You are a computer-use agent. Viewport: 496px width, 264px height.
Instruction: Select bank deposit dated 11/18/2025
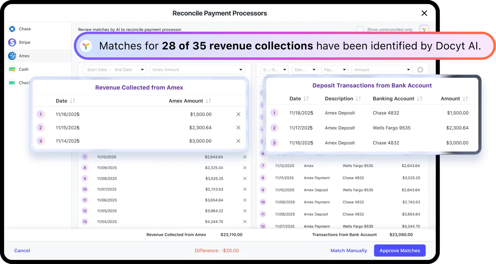[x=372, y=113]
